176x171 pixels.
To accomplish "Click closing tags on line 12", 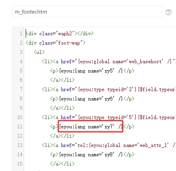I will 63,136.
